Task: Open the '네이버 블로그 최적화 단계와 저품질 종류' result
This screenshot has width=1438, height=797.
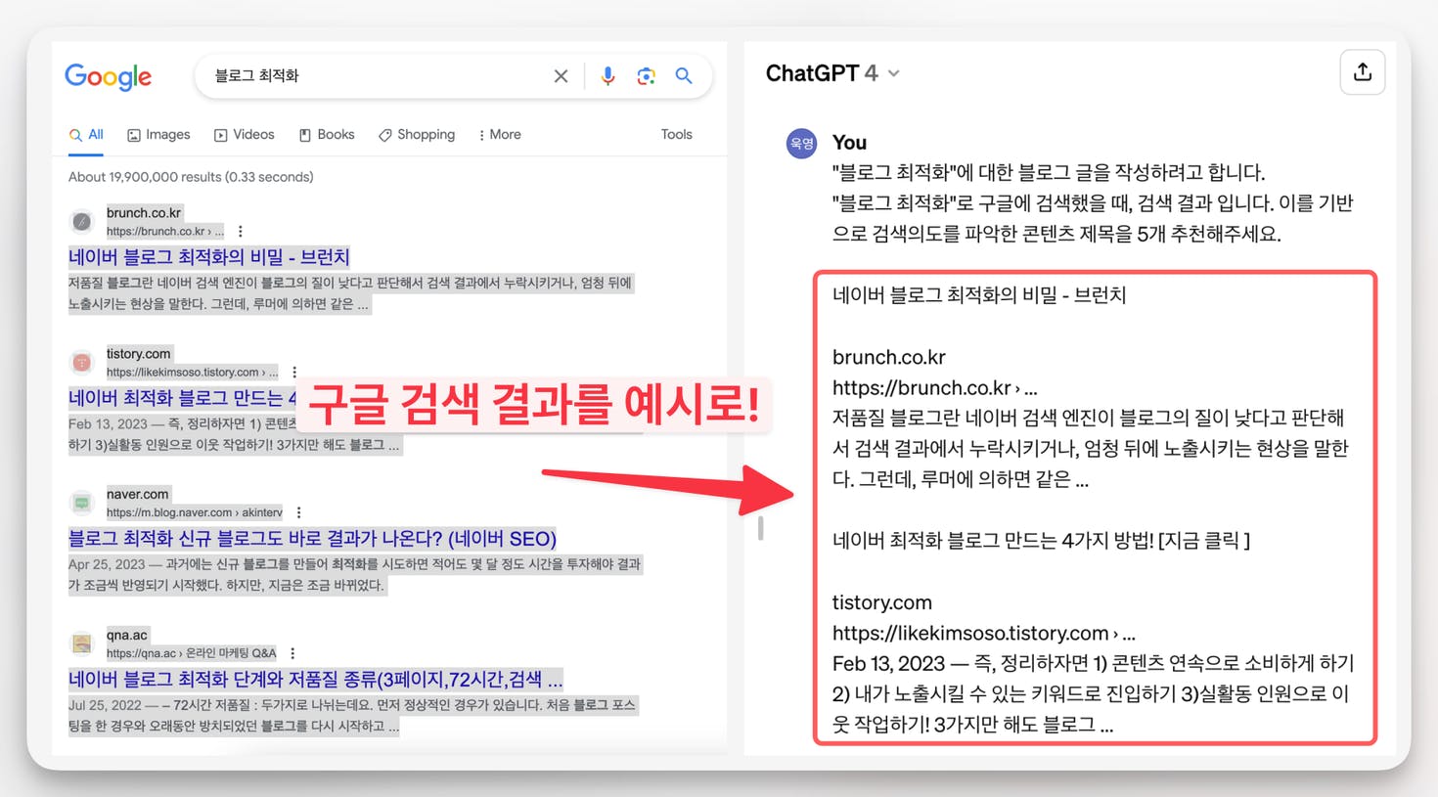Action: point(315,680)
